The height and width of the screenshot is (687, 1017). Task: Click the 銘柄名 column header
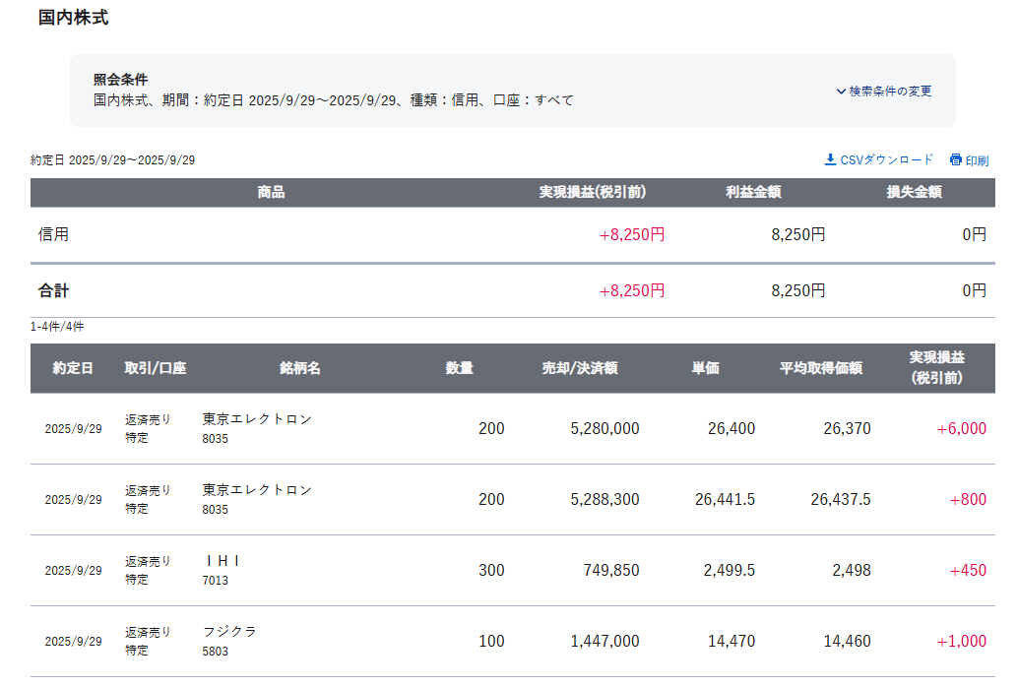tap(300, 368)
